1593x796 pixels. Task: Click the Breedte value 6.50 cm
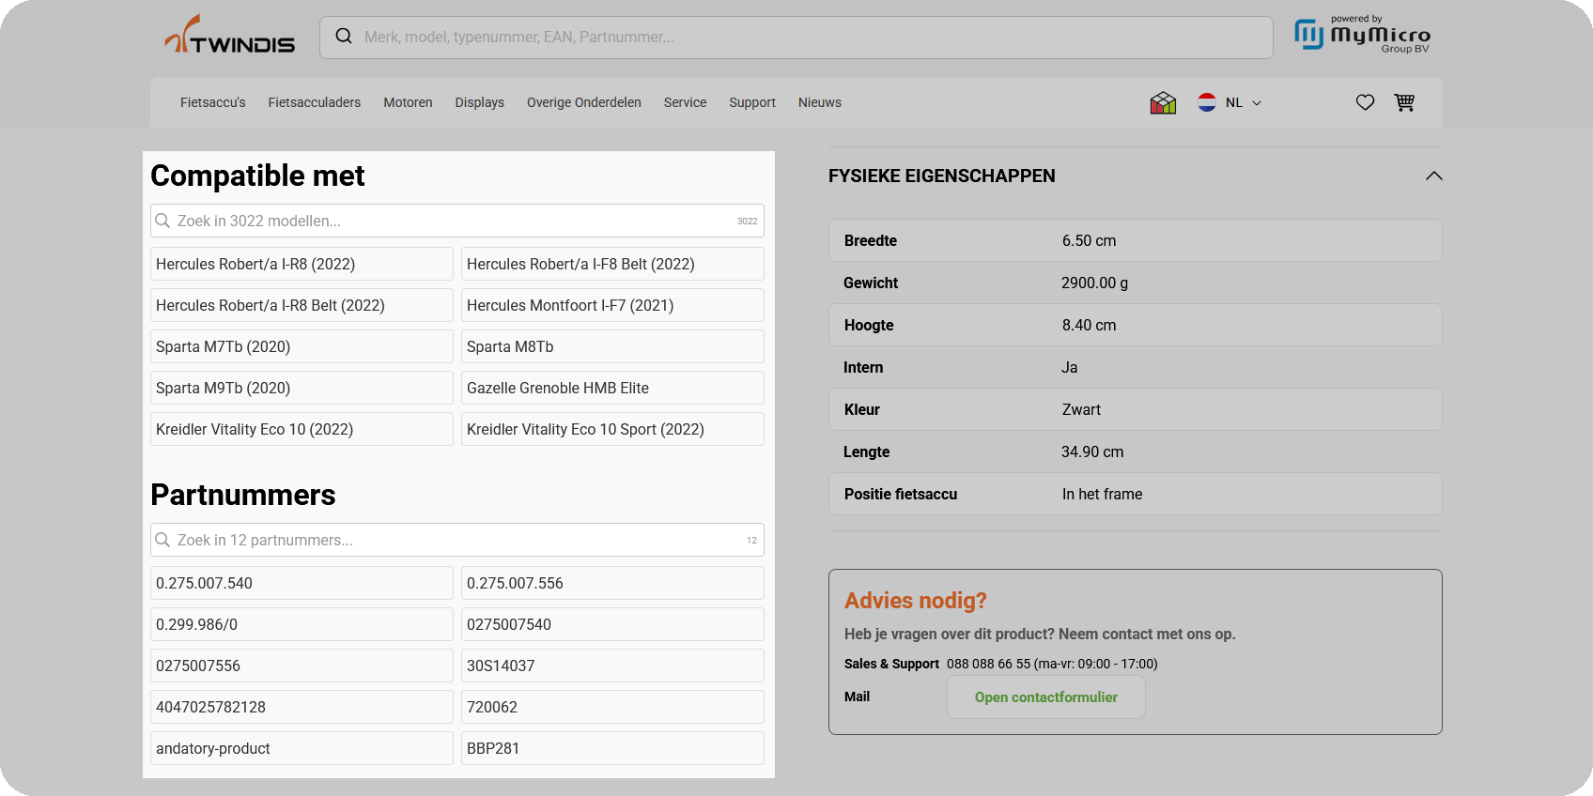tap(1089, 240)
